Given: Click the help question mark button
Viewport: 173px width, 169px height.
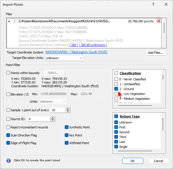Looking at the screenshot, I should point(153,4).
